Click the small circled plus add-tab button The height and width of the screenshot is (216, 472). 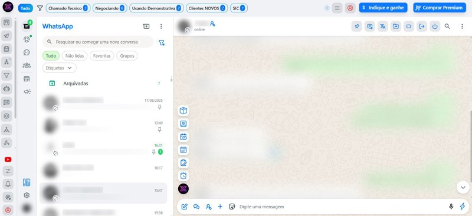click(x=327, y=8)
